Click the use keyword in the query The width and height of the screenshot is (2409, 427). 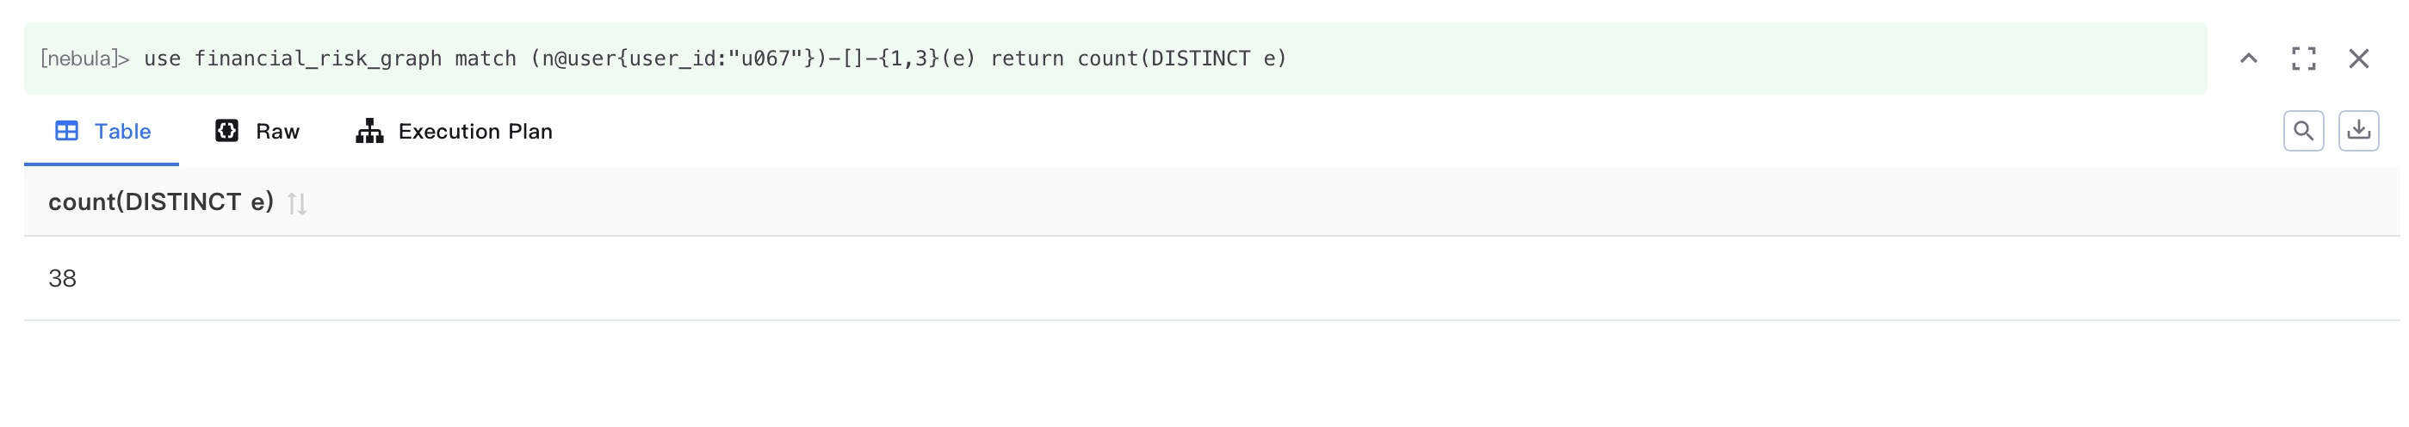162,59
